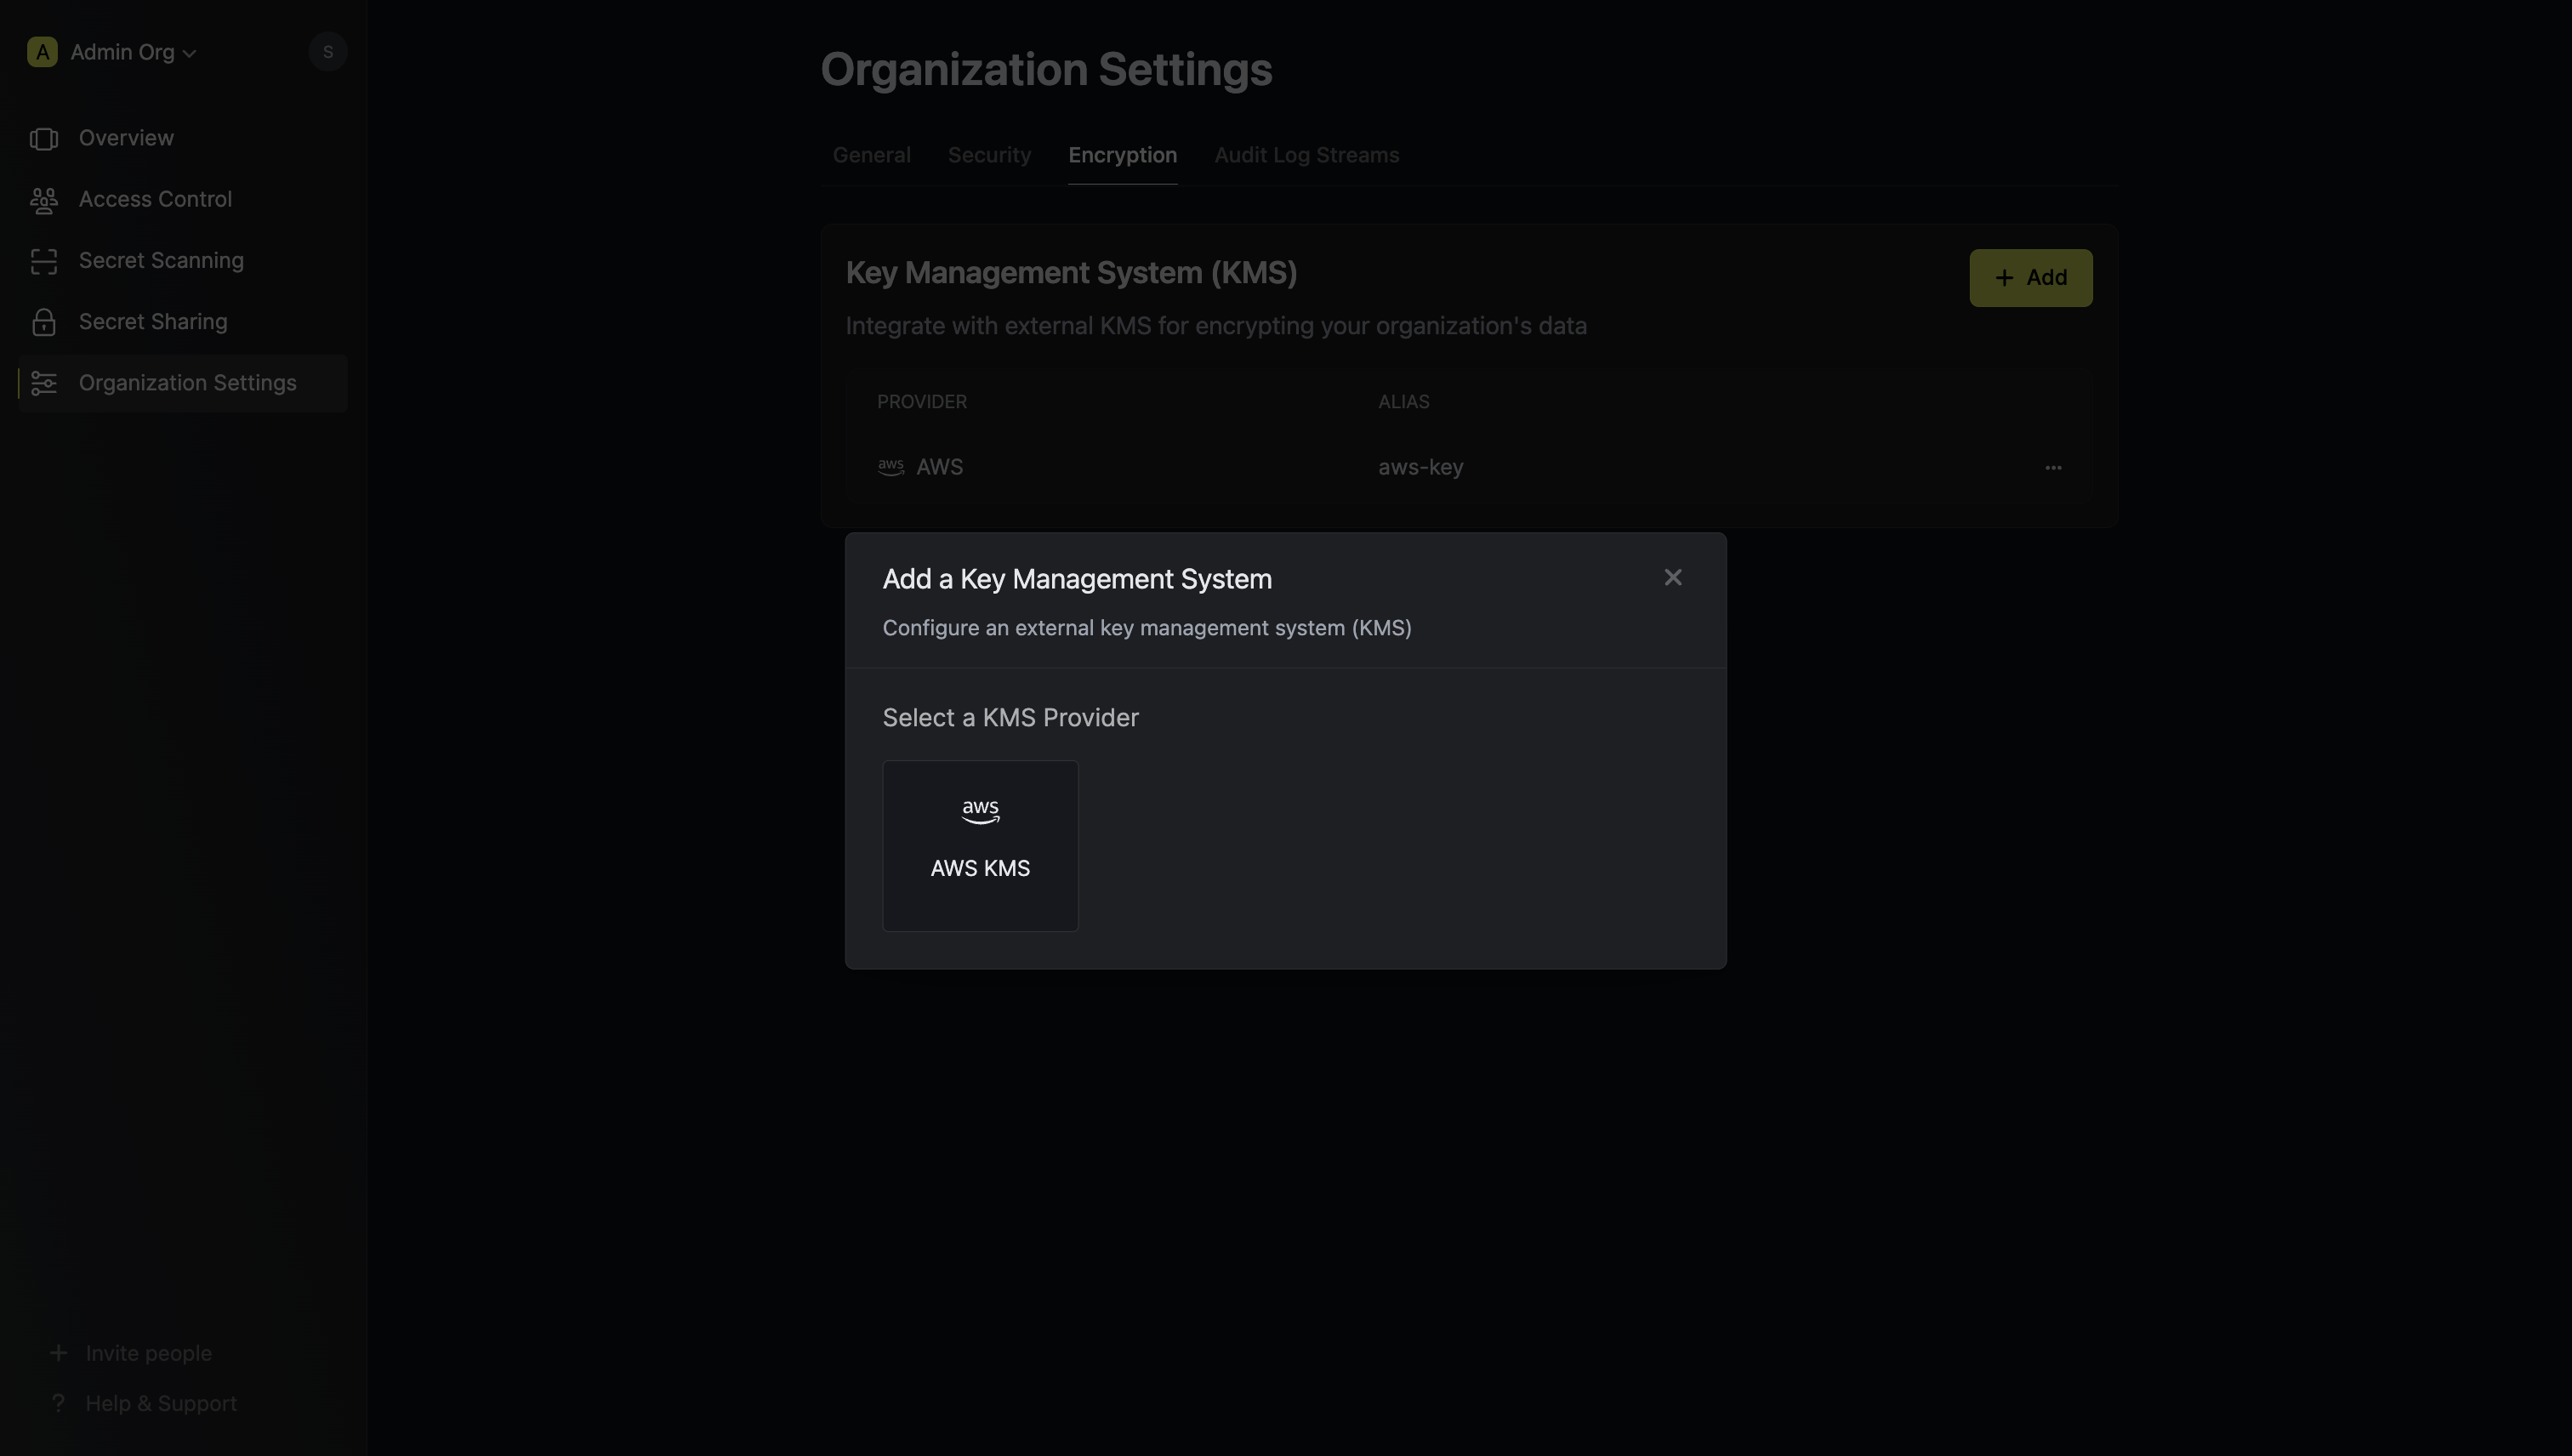Open Secret Scanning in the sidebar
This screenshot has height=1456, width=2572.
183,260
